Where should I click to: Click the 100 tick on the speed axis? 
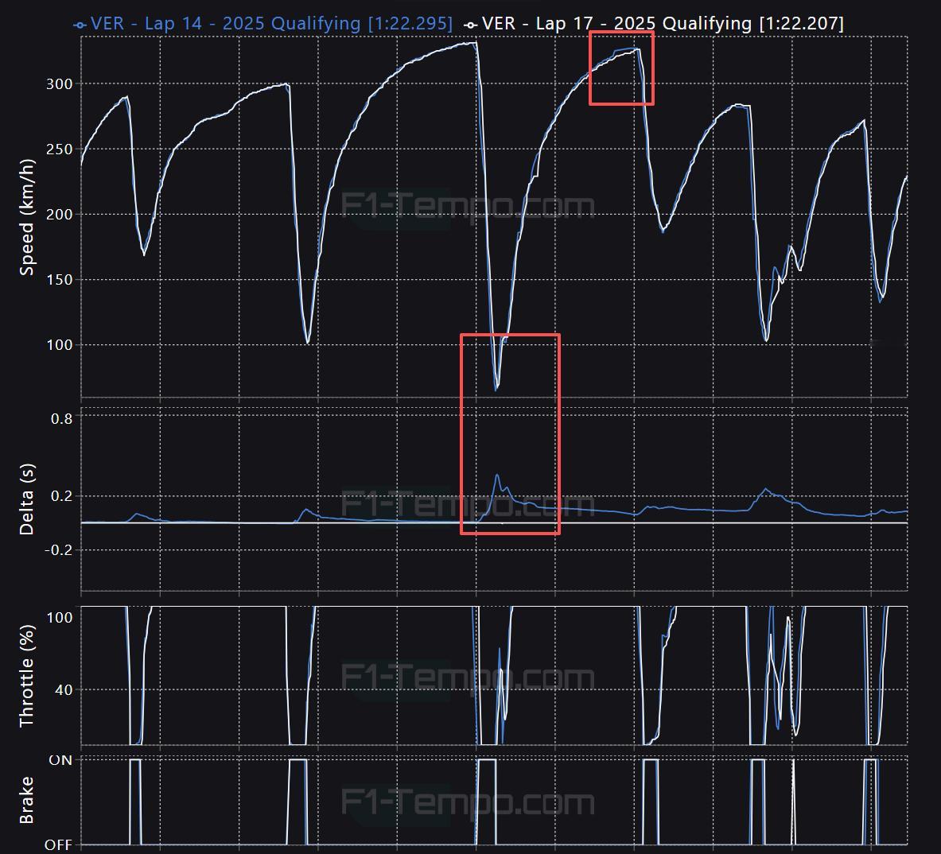pos(60,345)
